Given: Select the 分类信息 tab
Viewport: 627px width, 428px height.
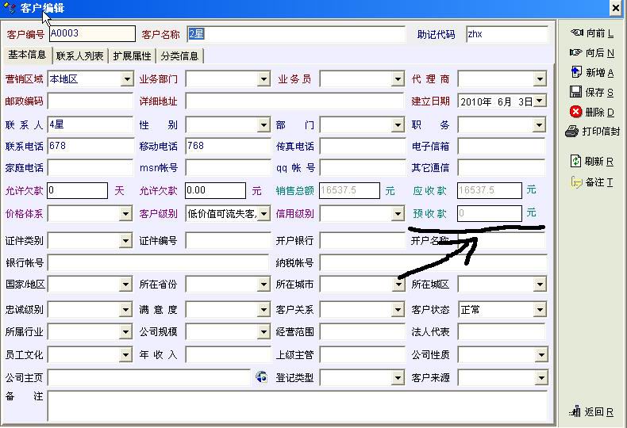Looking at the screenshot, I should click(x=179, y=56).
